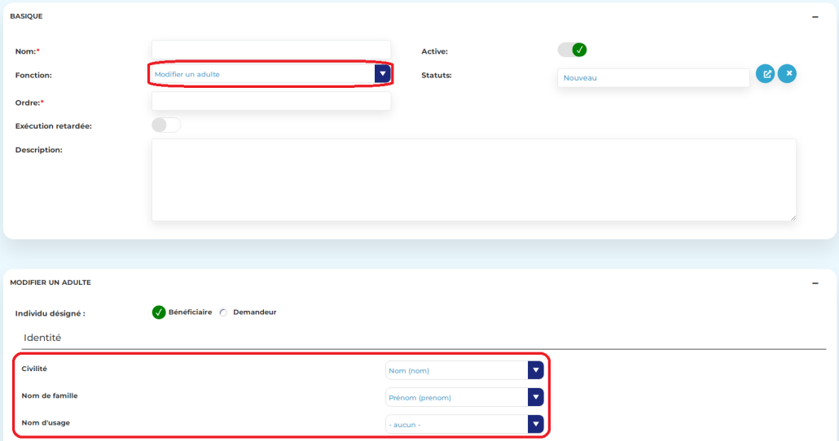Select the Demandeur radio option
This screenshot has width=839, height=441.
coord(224,312)
